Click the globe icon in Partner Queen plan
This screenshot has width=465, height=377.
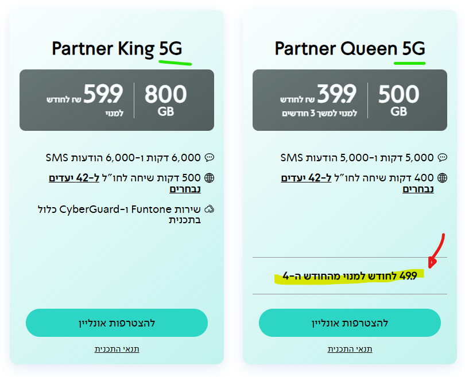tap(442, 178)
